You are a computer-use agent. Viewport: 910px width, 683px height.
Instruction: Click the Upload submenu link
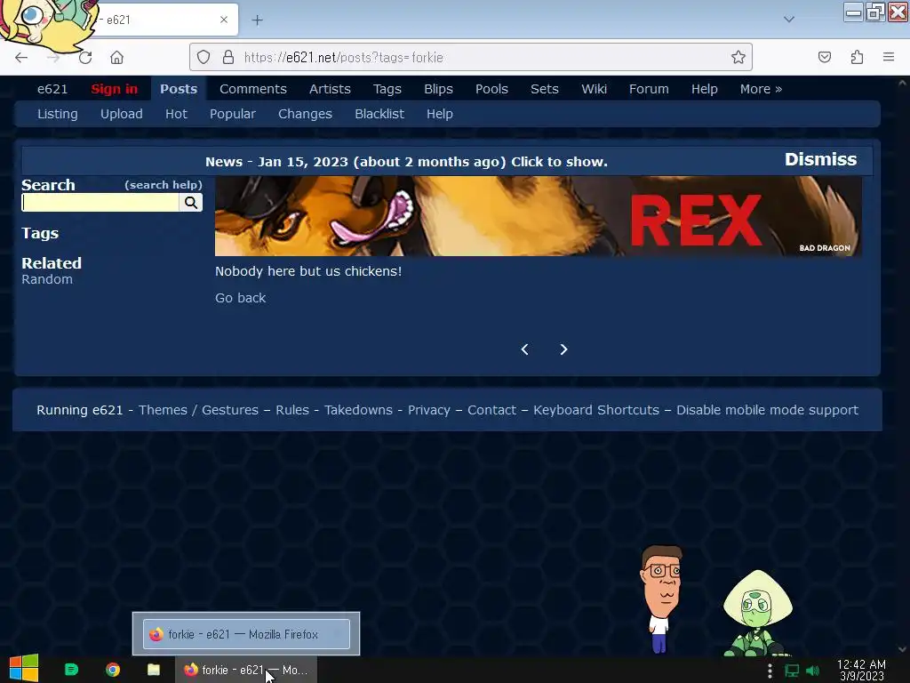pos(121,114)
